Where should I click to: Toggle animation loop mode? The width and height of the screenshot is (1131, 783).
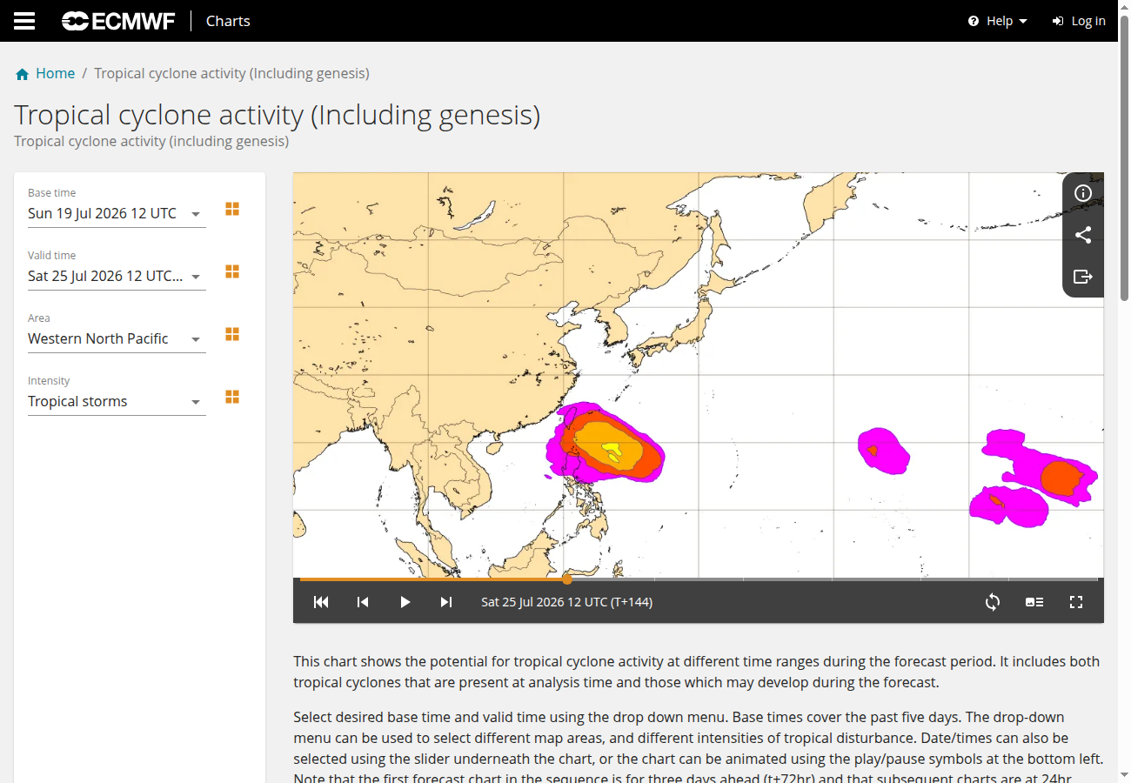(x=993, y=602)
